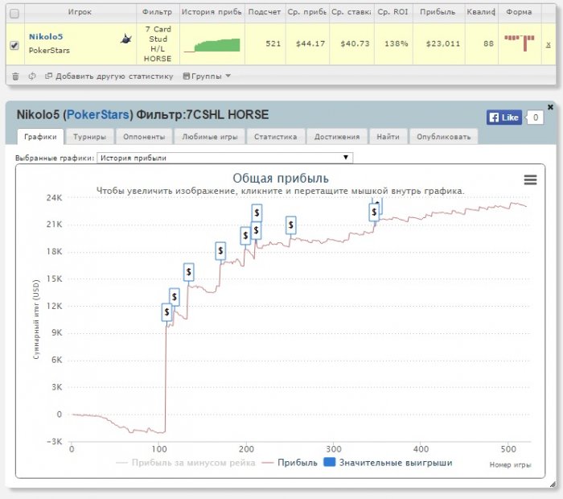Open the 'Статистика' tab
The image size is (563, 499).
click(x=275, y=137)
